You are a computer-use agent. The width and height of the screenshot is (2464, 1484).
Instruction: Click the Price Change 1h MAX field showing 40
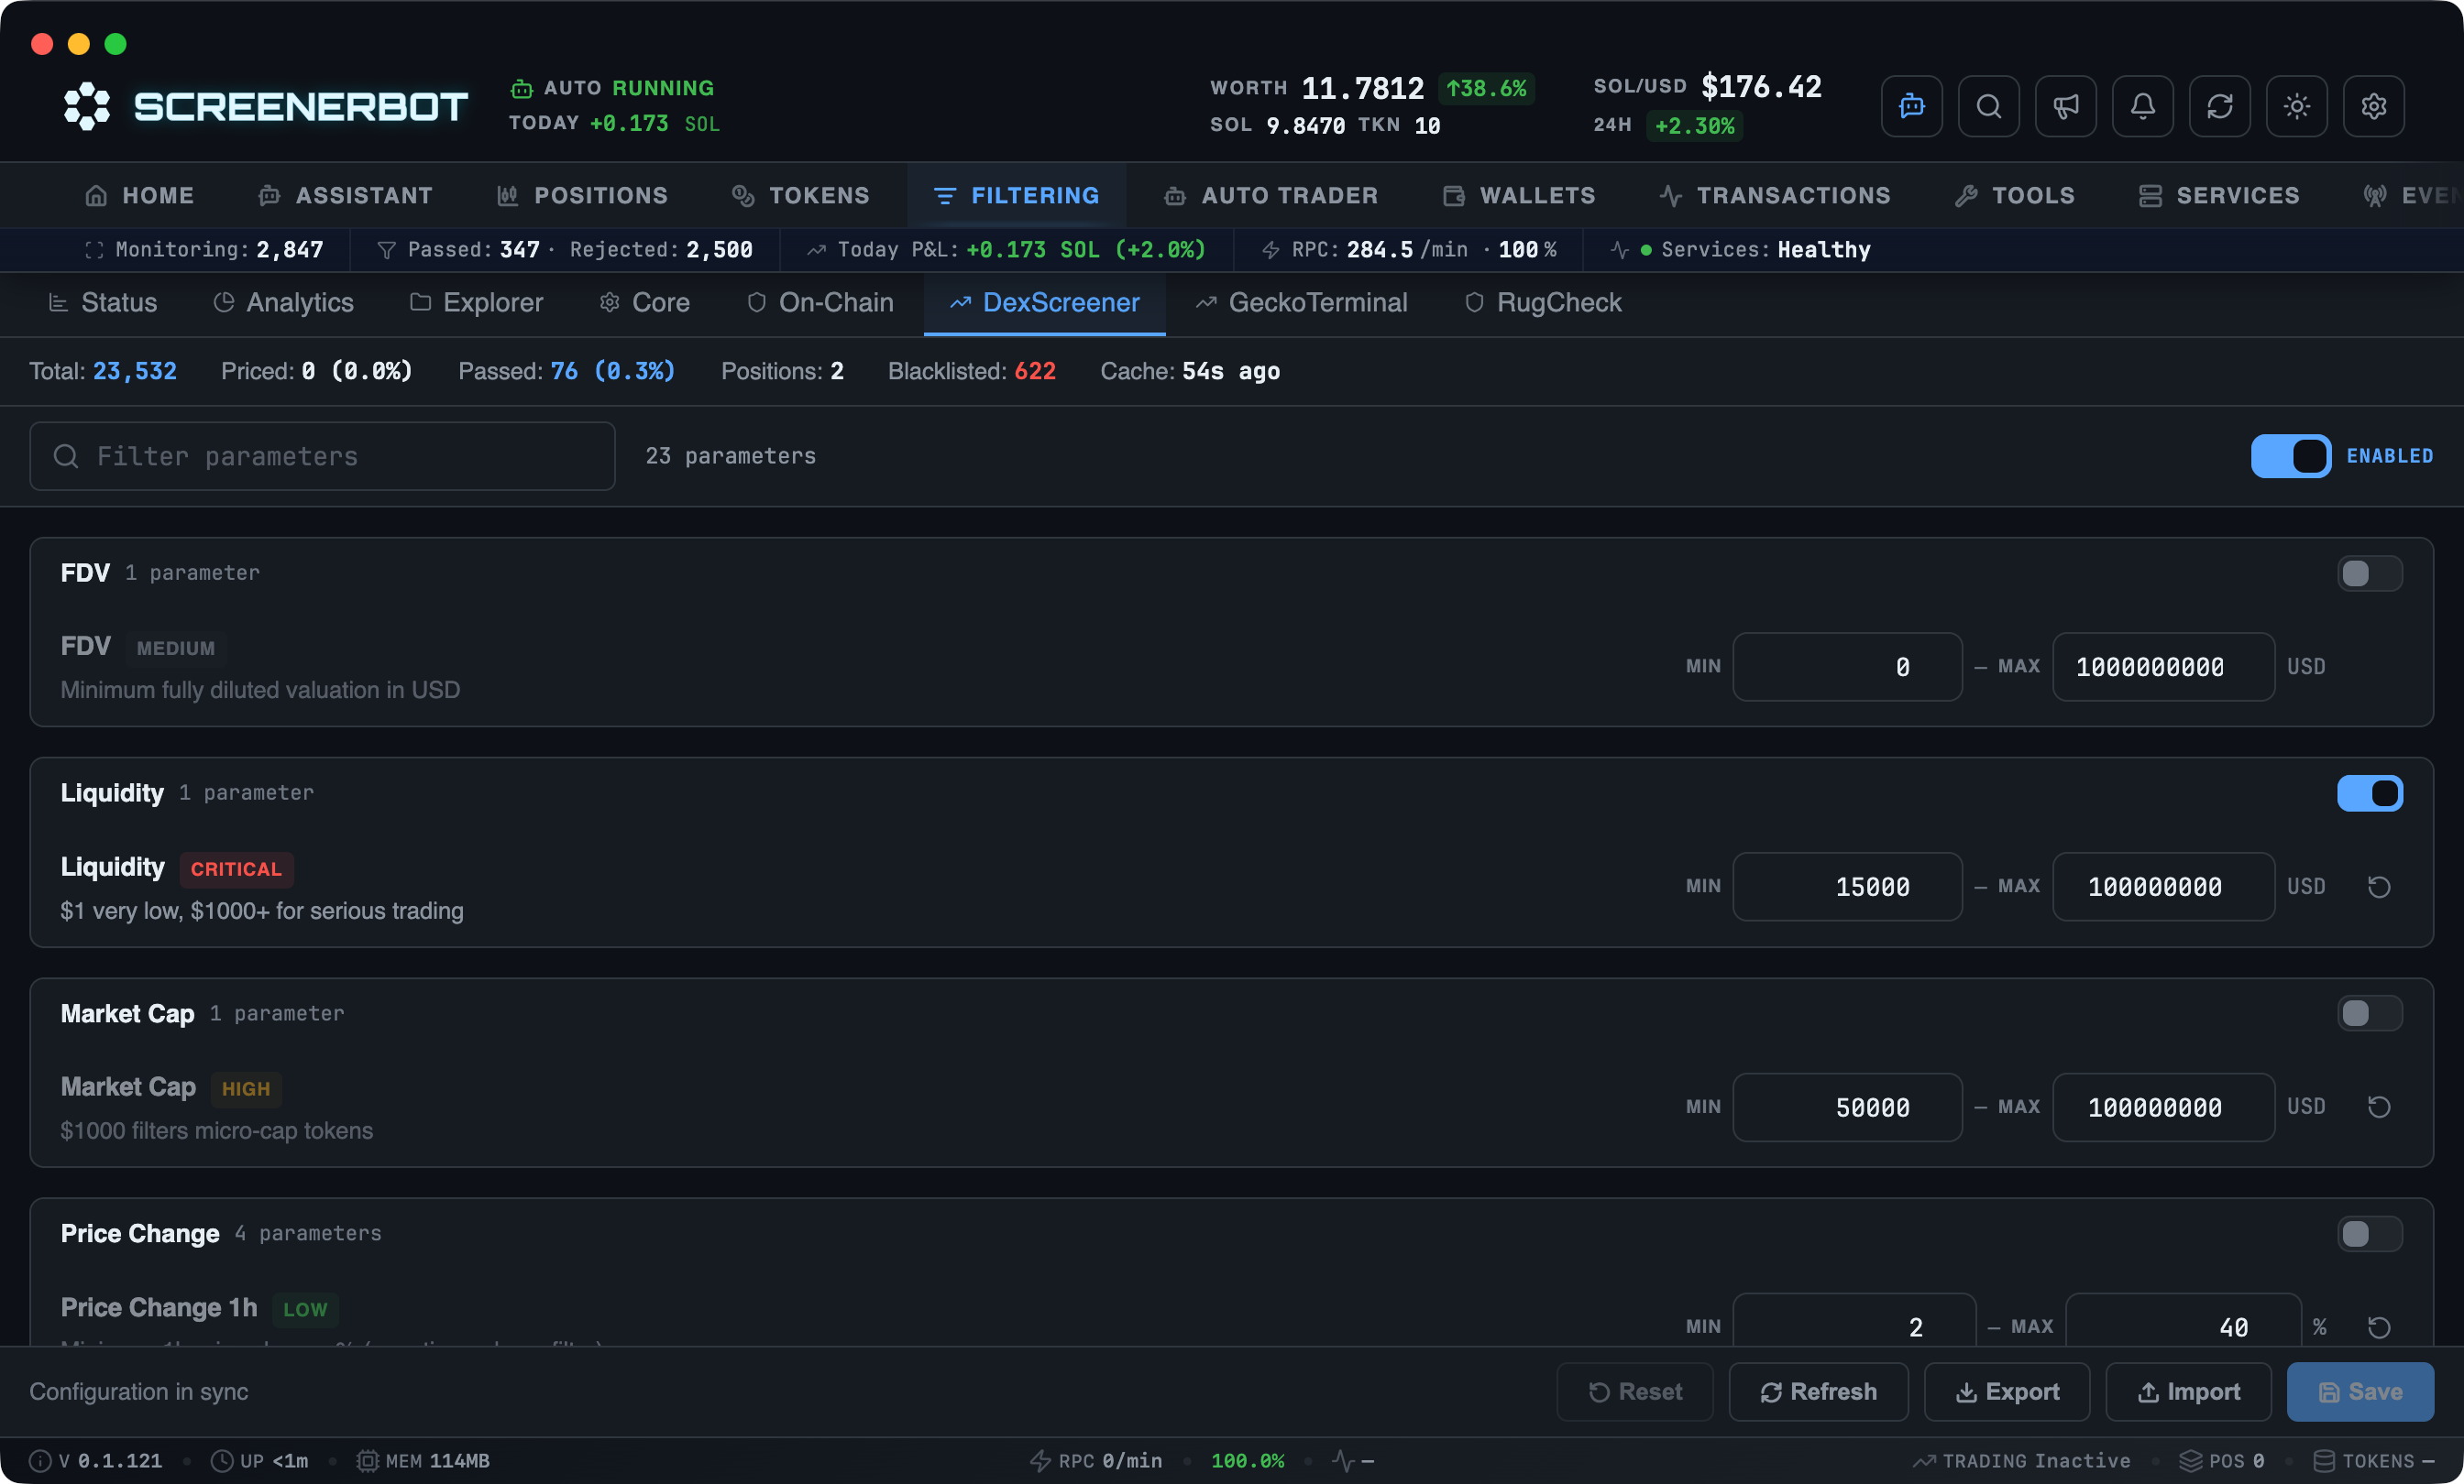(2183, 1320)
